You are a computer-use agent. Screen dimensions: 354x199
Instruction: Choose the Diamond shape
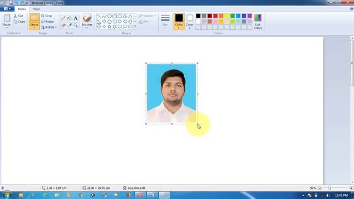pyautogui.click(x=104, y=22)
